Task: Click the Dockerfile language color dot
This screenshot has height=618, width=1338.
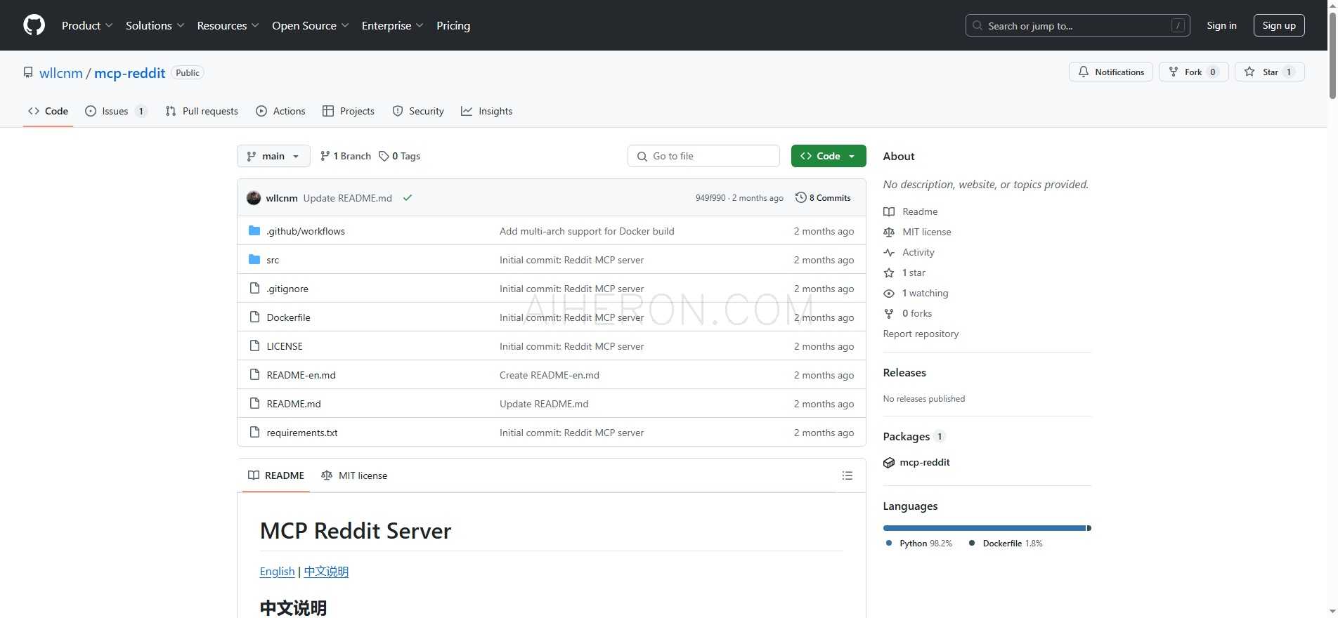Action: (x=972, y=543)
